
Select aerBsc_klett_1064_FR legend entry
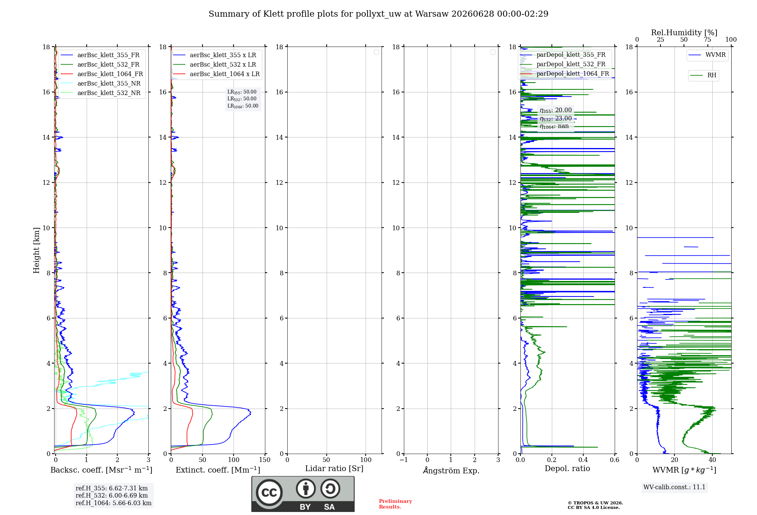point(101,74)
